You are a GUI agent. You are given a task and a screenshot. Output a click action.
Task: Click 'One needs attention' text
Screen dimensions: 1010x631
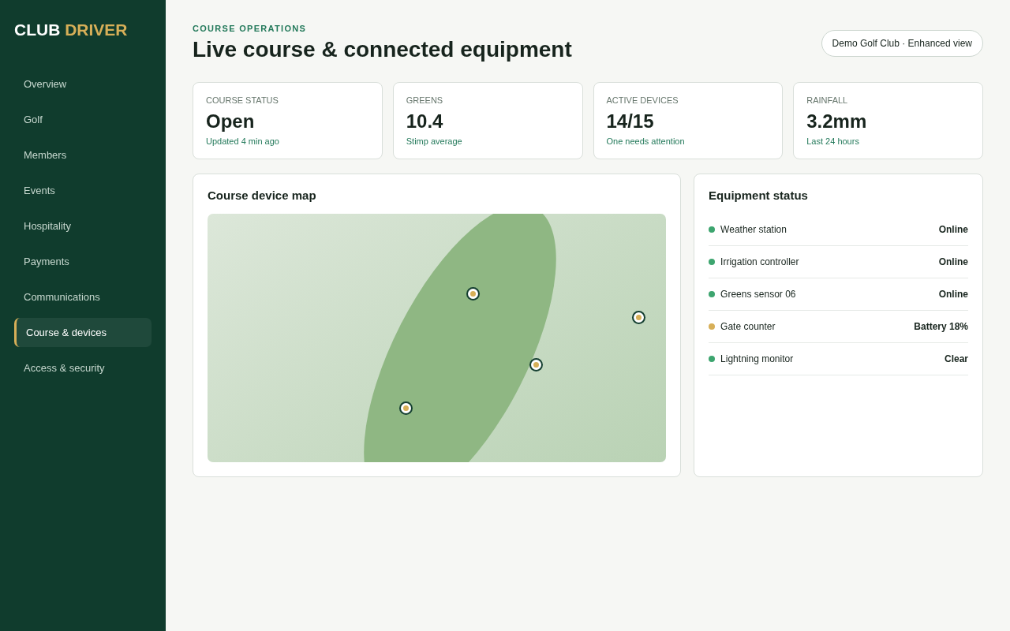[645, 141]
